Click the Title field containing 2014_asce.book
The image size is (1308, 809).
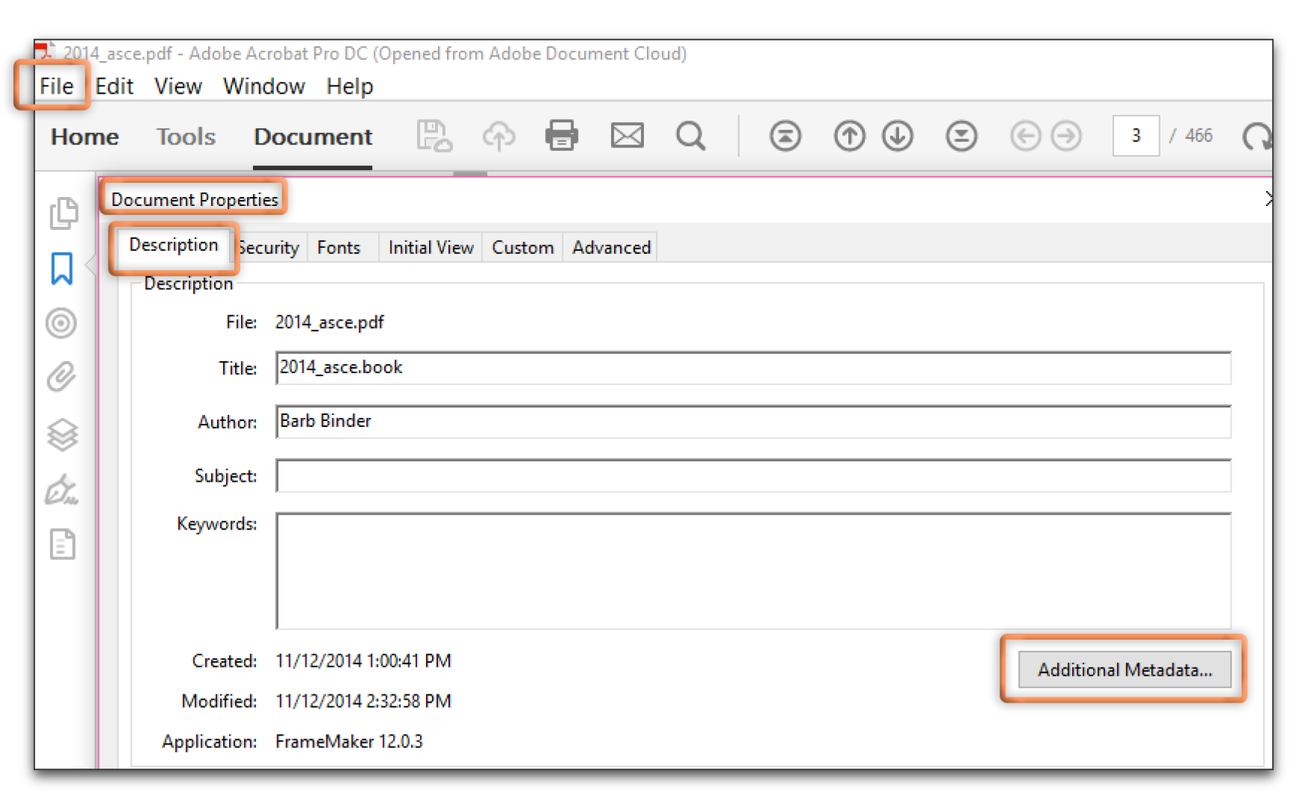tap(753, 368)
